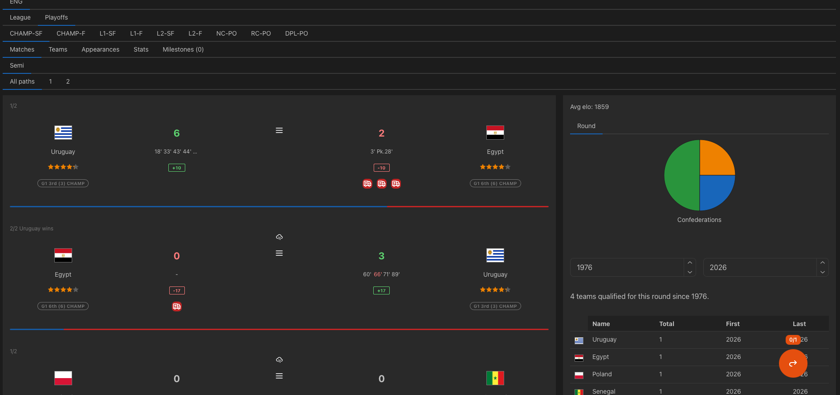Click Uruguay flag in second leg match
840x395 pixels.
point(495,255)
